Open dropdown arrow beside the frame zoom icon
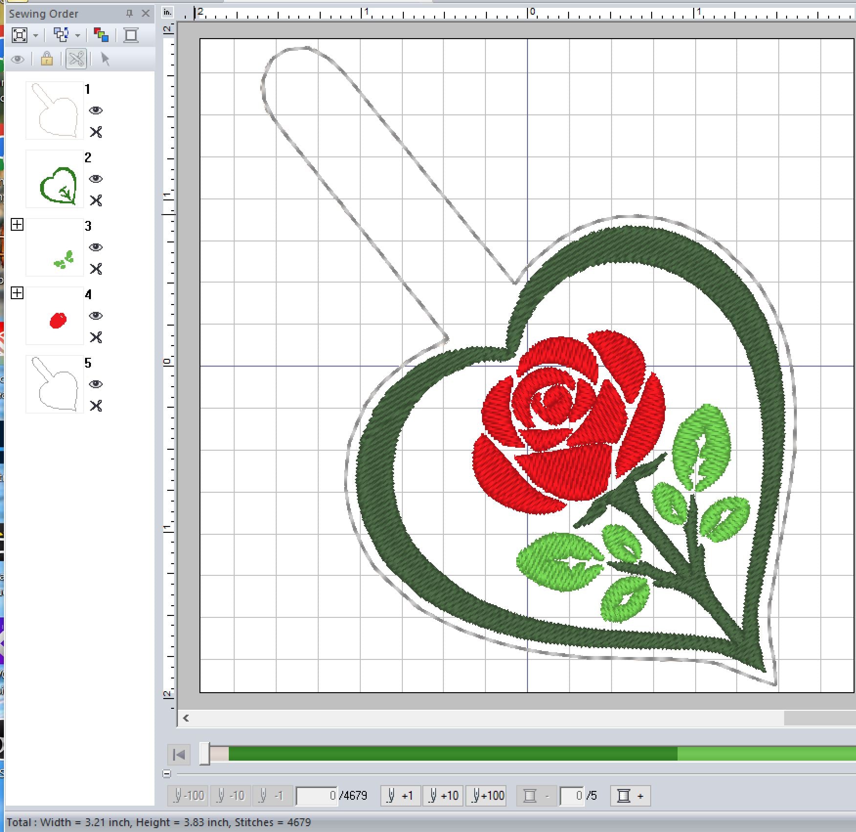 (x=36, y=36)
